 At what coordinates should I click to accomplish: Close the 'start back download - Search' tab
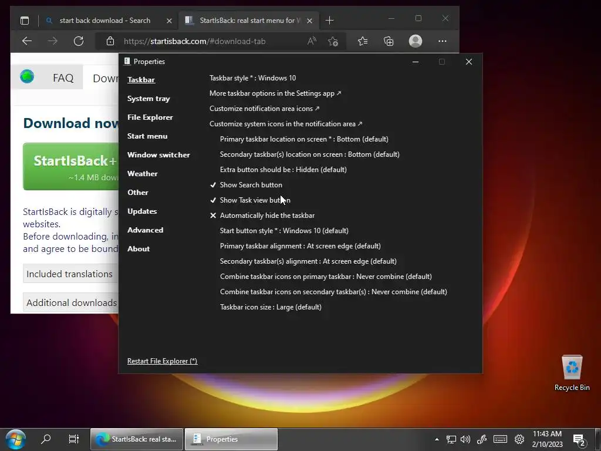click(x=169, y=21)
